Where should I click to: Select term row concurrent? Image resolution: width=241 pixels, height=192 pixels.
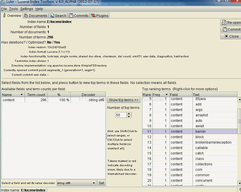pyautogui.click(x=190, y=181)
